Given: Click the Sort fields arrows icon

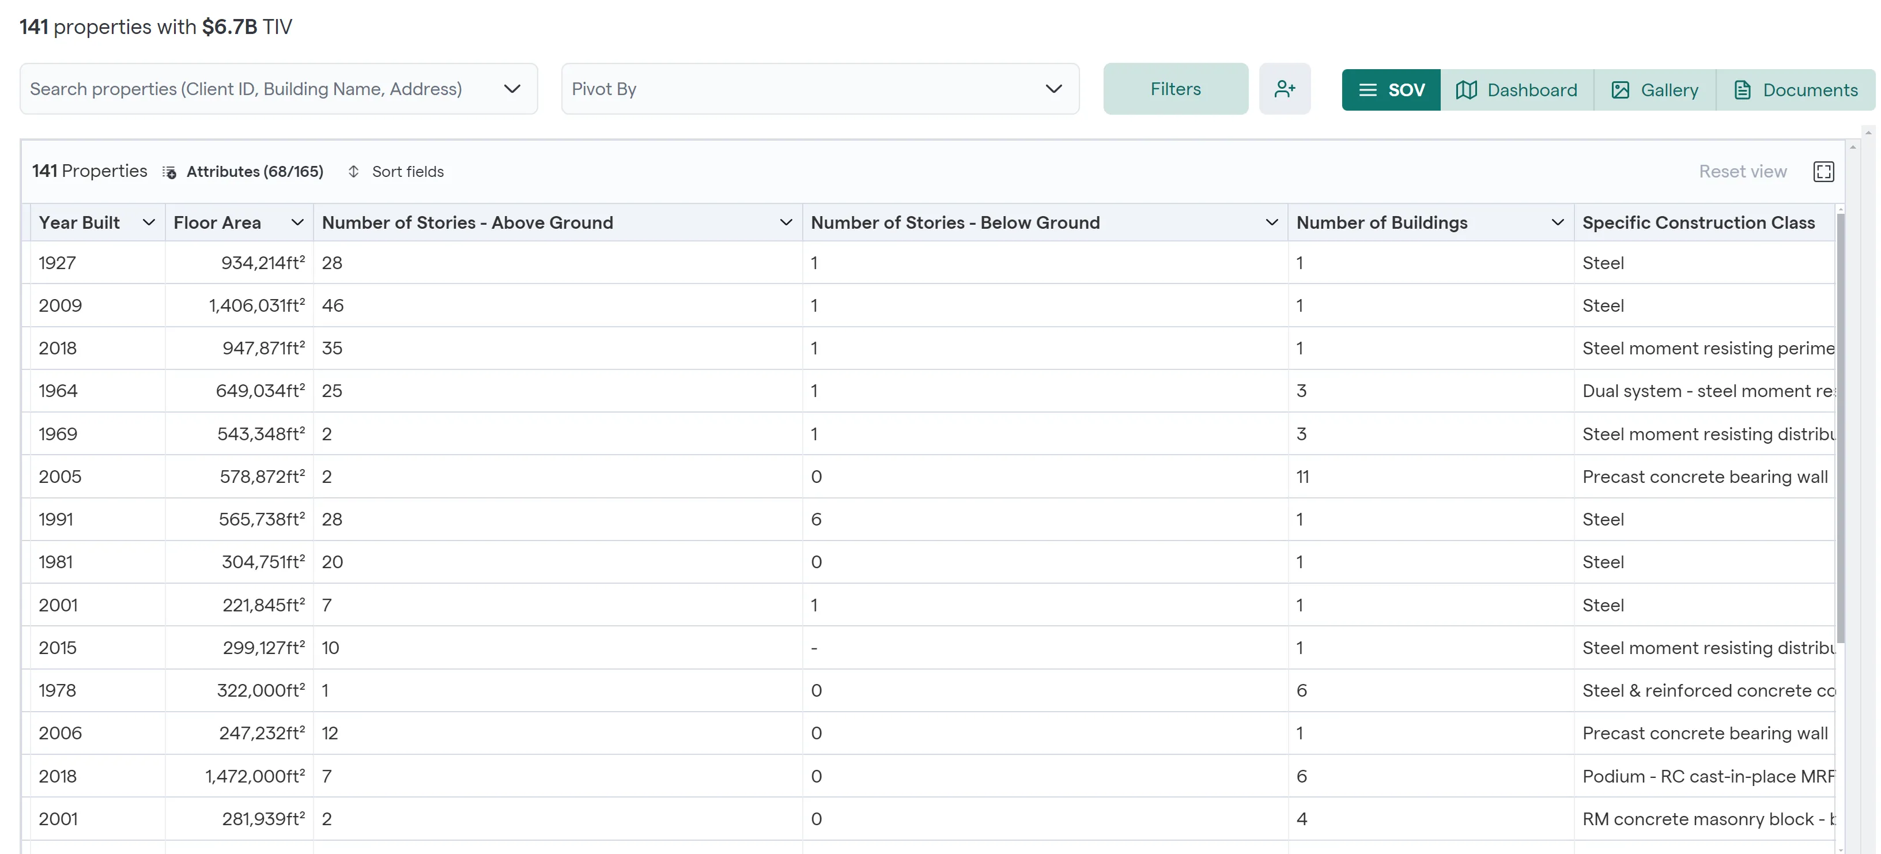Looking at the screenshot, I should coord(353,172).
